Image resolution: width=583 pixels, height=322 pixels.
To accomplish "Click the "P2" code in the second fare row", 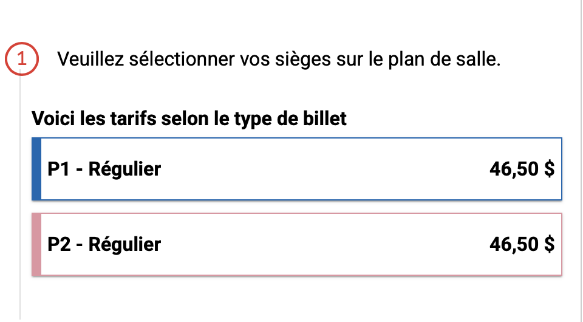I will (x=60, y=244).
